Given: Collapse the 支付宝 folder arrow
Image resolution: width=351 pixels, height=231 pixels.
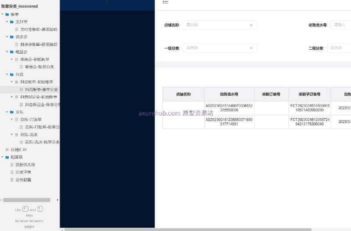Looking at the screenshot, I should click(x=7, y=22).
